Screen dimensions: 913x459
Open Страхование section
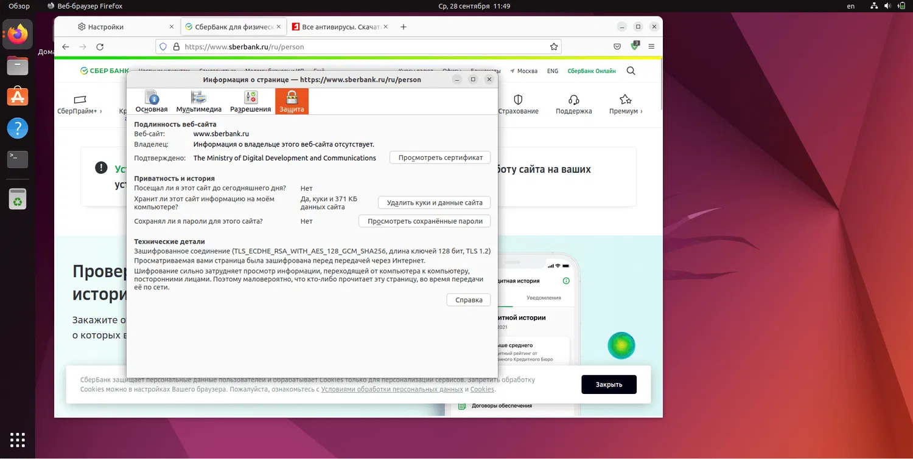coord(518,105)
